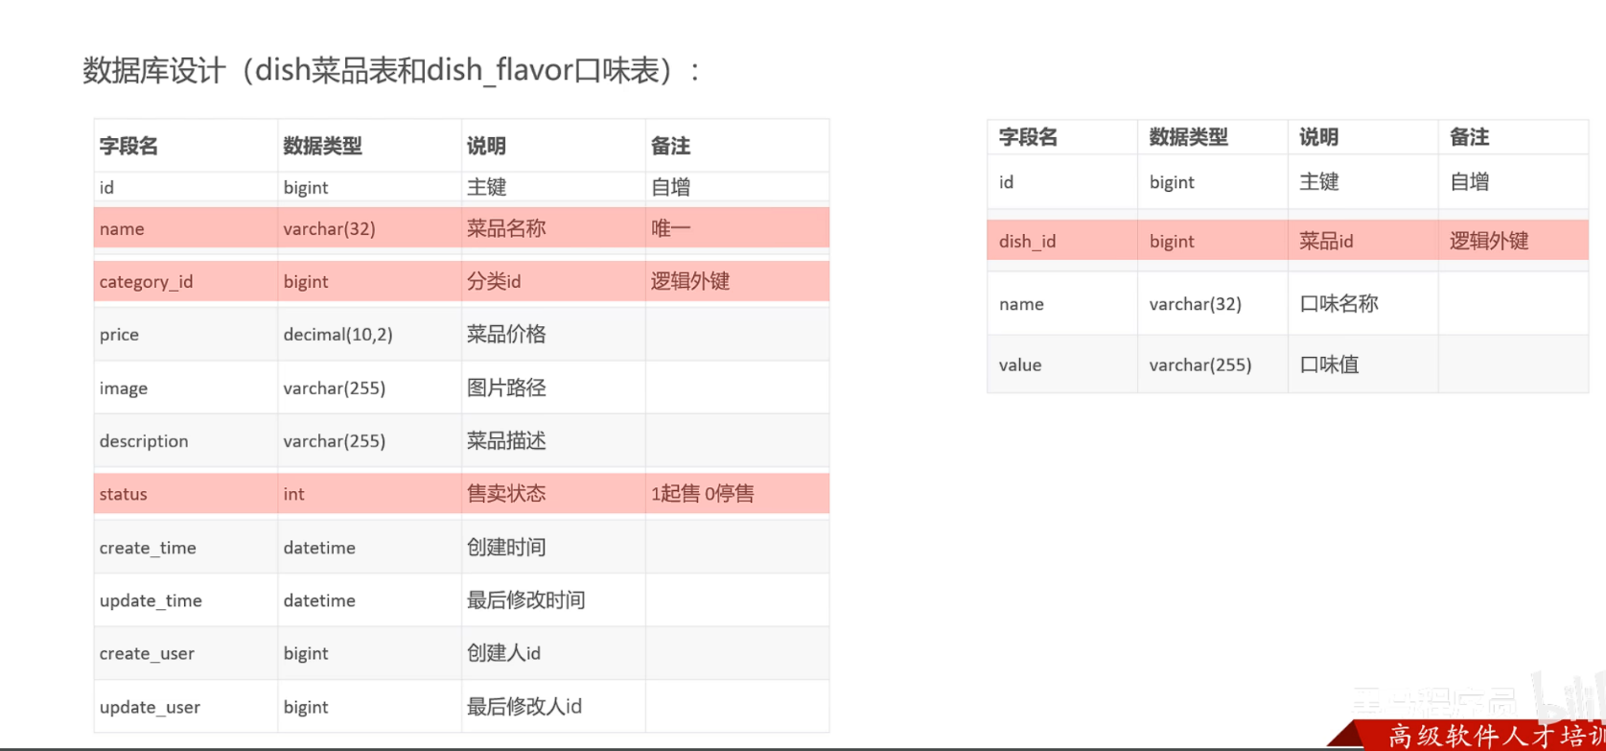Click the 唯一 remark on name row
The width and height of the screenshot is (1606, 751).
(670, 229)
